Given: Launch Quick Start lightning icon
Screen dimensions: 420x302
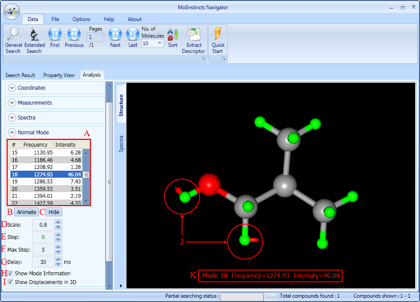Looking at the screenshot, I should point(218,41).
